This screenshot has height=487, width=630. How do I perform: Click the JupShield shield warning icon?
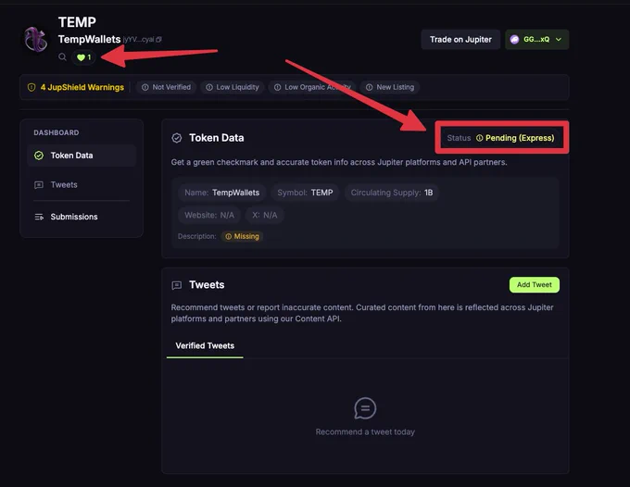coord(31,87)
